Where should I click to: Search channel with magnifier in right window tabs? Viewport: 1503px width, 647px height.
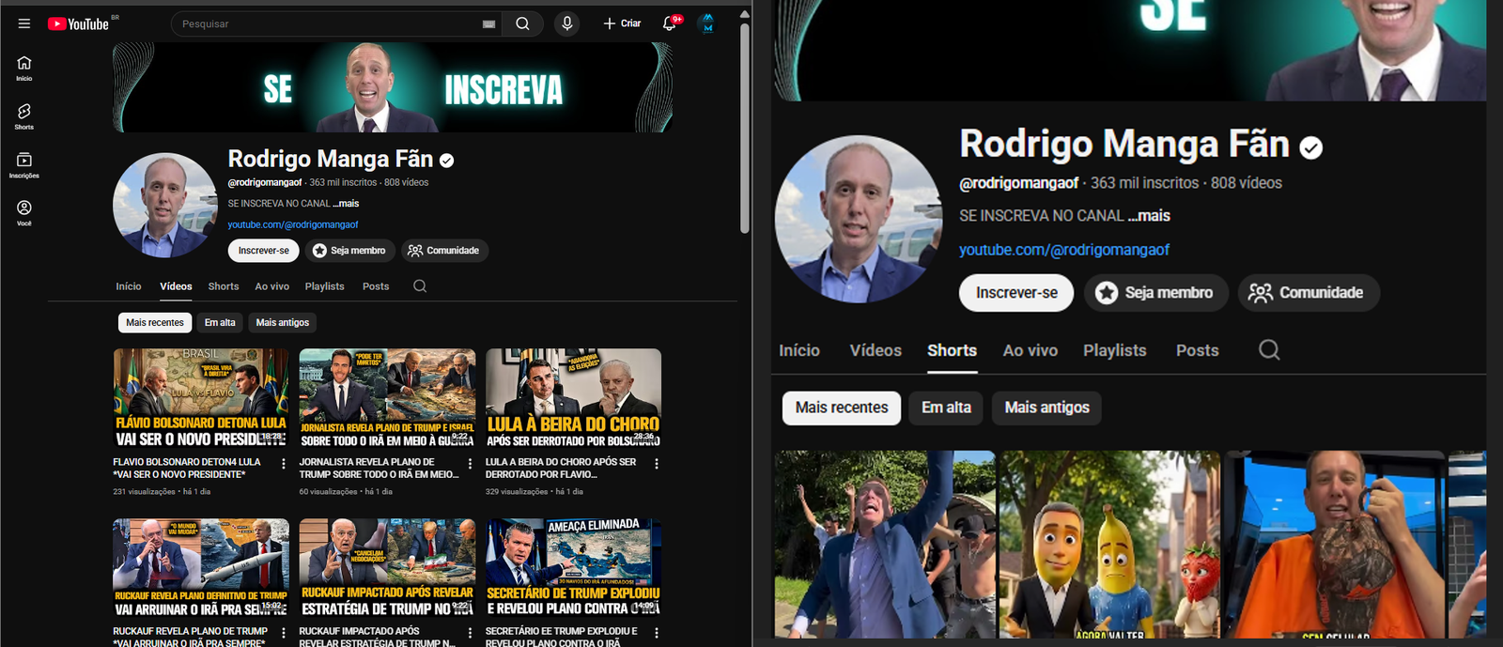coord(1269,349)
